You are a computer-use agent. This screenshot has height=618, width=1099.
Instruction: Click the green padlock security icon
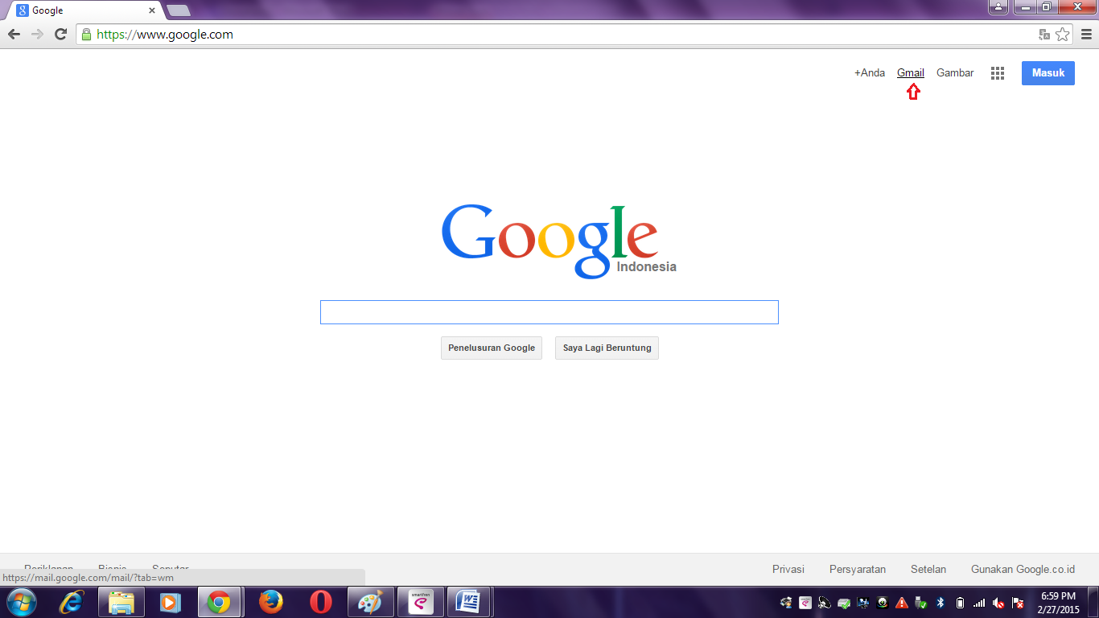[87, 35]
